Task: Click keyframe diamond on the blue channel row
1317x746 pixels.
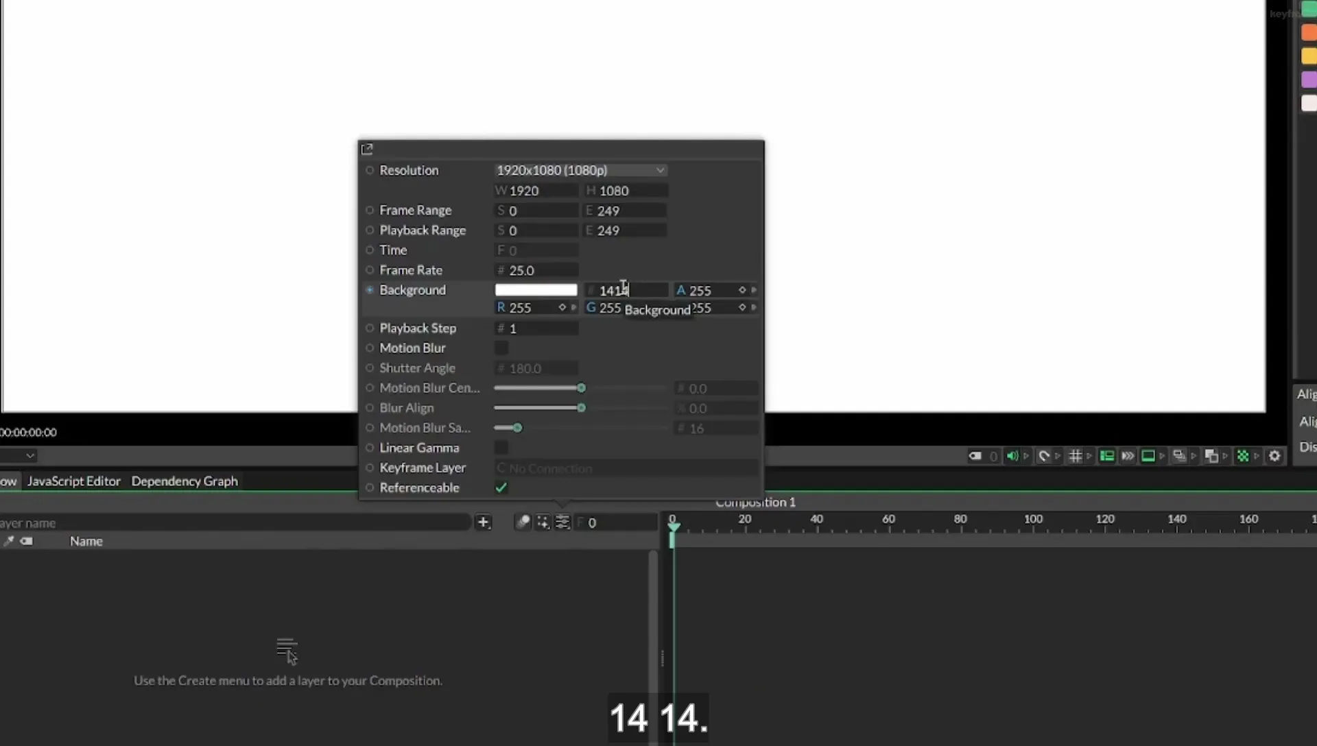Action: (x=742, y=307)
